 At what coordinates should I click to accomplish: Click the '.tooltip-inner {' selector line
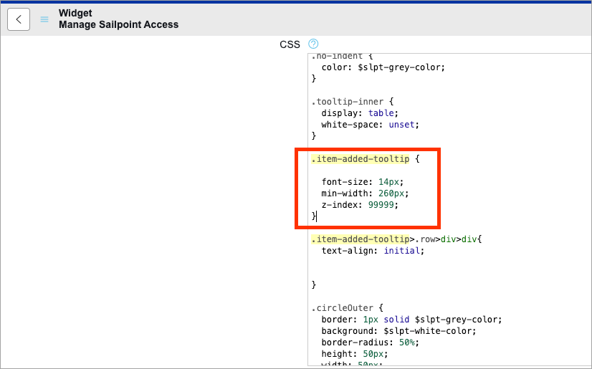coord(353,102)
